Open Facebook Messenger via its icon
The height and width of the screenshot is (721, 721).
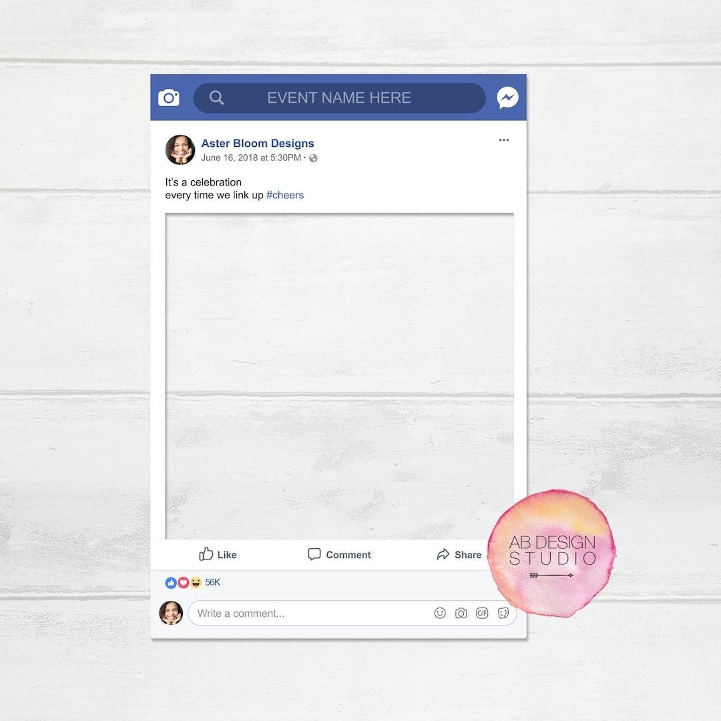pyautogui.click(x=507, y=97)
